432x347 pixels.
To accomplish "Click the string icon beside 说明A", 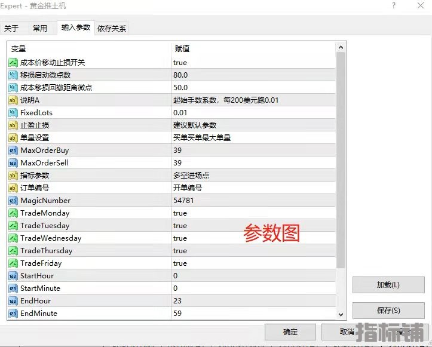I will point(13,100).
